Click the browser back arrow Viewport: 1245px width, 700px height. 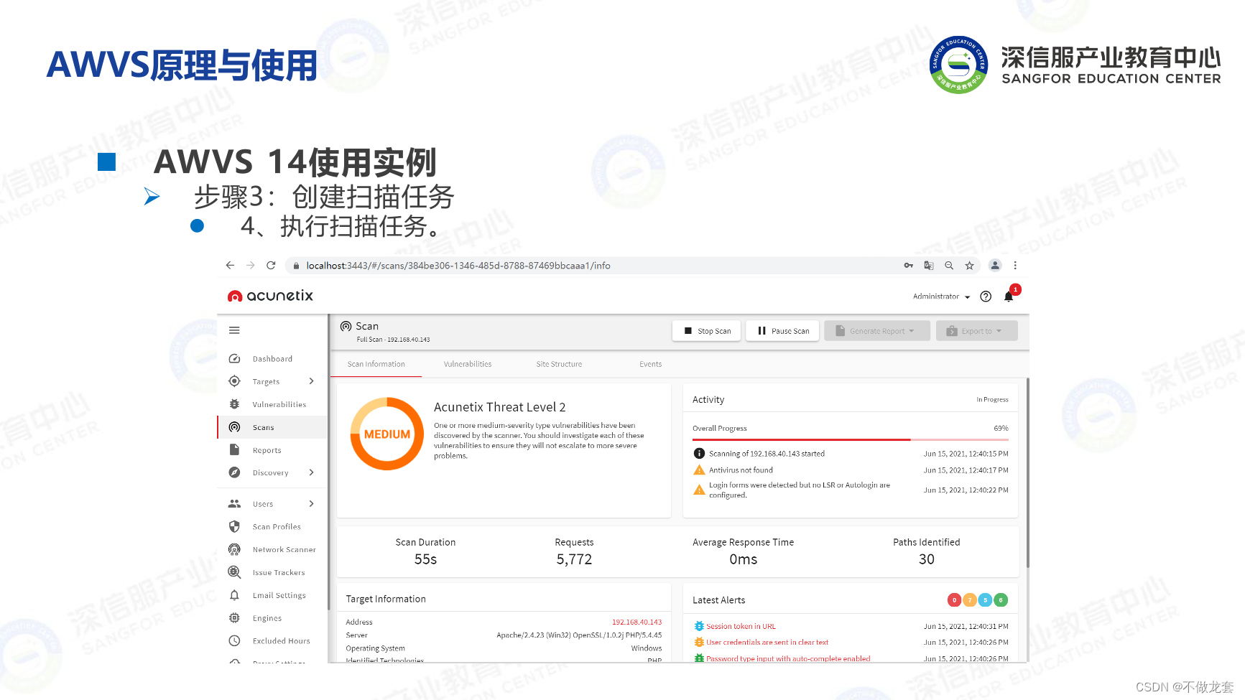point(230,266)
